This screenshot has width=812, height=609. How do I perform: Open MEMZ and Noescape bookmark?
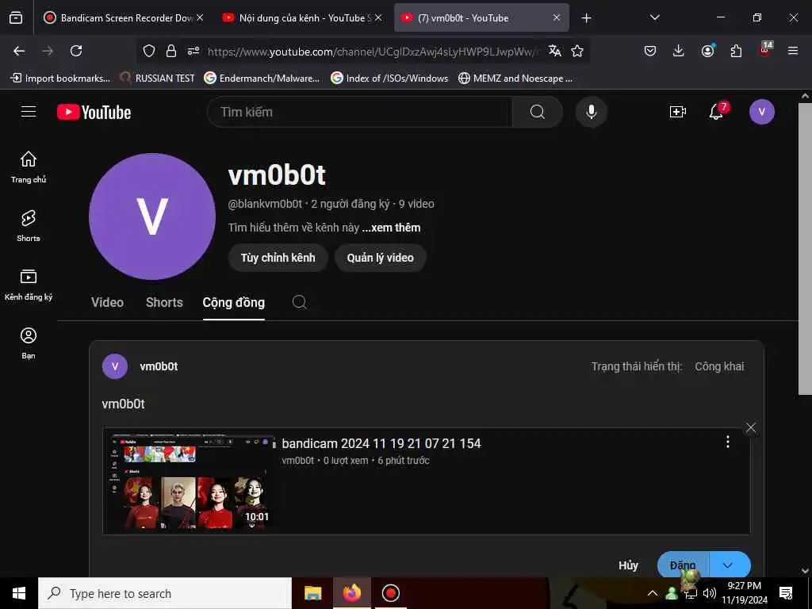[515, 79]
